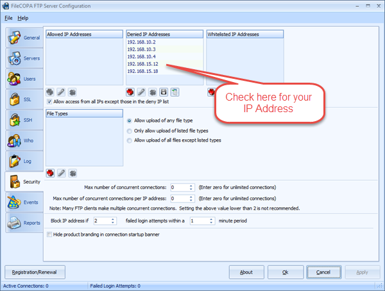385x291 pixels.
Task: Select only allow upload of listed types
Action: (x=130, y=131)
